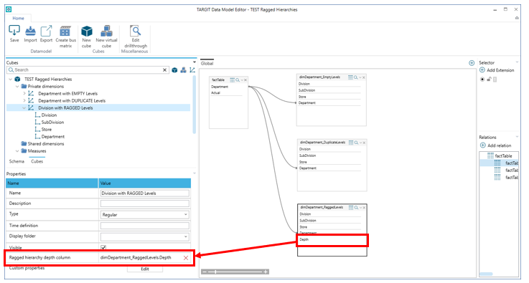Toggle the Visible checkbox in Properties
Image resolution: width=529 pixels, height=283 pixels.
(x=103, y=247)
